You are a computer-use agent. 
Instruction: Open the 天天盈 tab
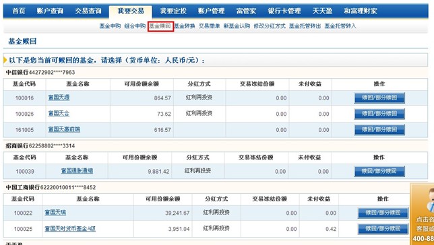pos(322,11)
